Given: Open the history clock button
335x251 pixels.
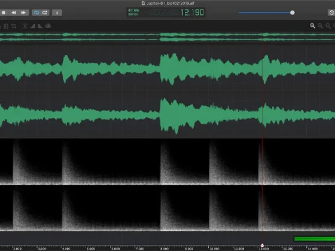Looking at the screenshot, I should click(x=331, y=13).
